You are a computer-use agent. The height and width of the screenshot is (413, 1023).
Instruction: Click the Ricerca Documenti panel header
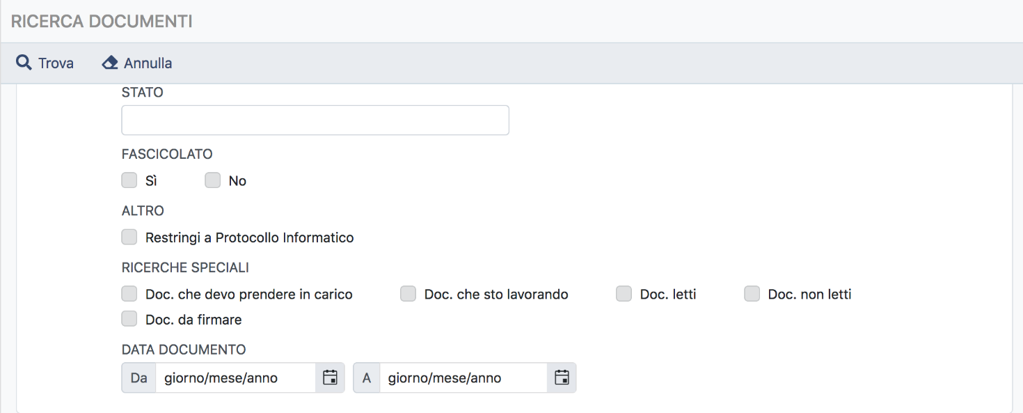coord(102,22)
